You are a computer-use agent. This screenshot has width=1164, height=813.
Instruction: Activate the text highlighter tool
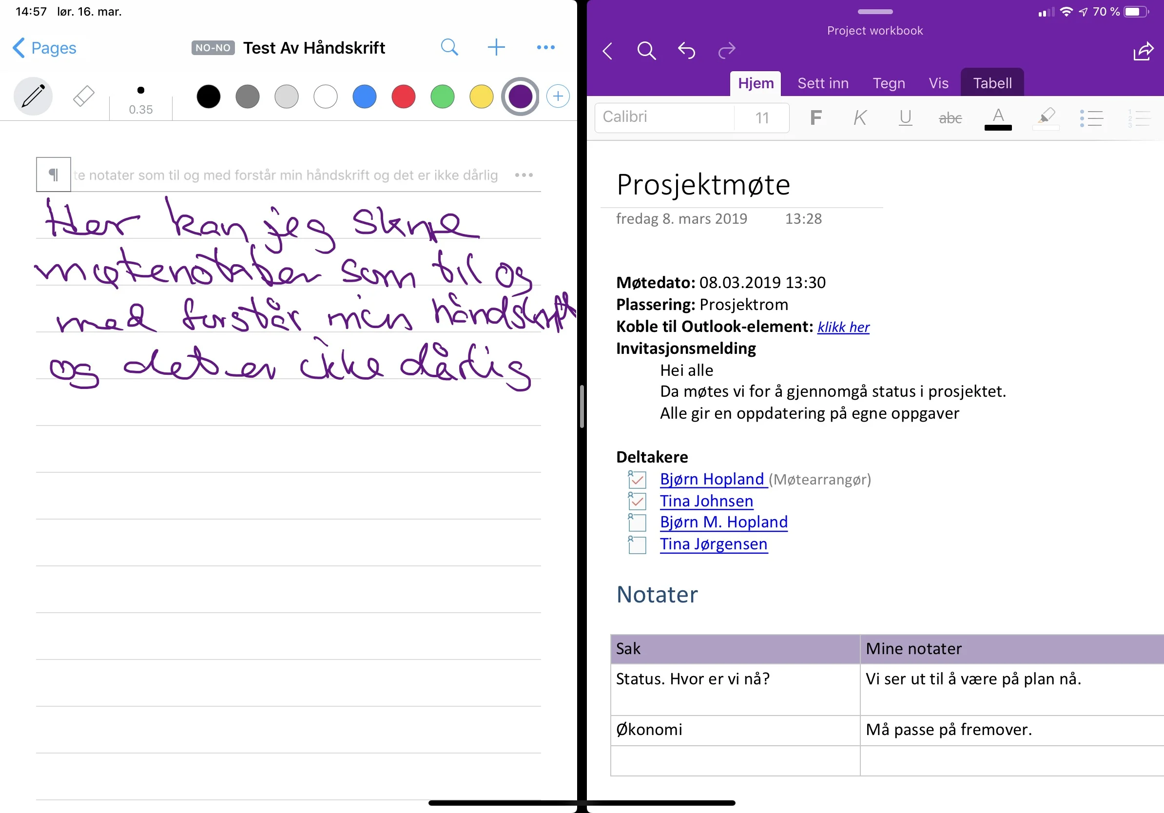tap(1047, 117)
